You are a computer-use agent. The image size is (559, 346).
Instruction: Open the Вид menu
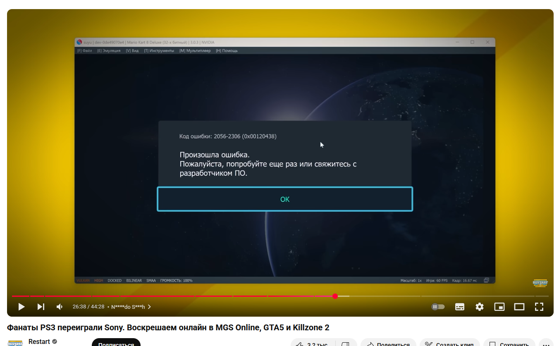(x=132, y=51)
